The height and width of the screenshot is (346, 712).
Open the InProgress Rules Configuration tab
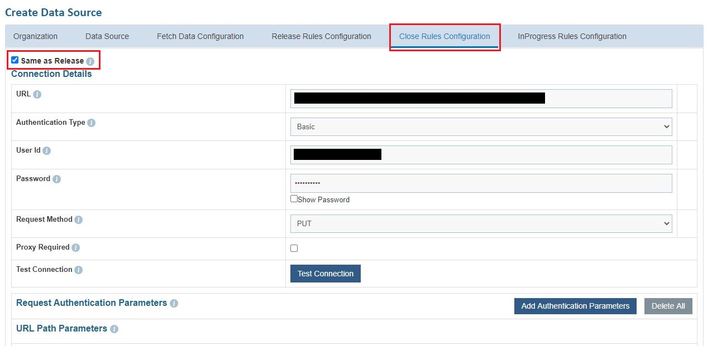[572, 36]
